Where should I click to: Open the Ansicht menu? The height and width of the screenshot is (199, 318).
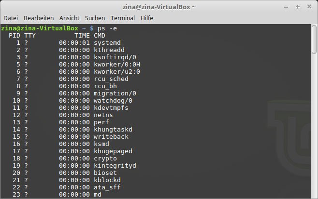click(70, 18)
